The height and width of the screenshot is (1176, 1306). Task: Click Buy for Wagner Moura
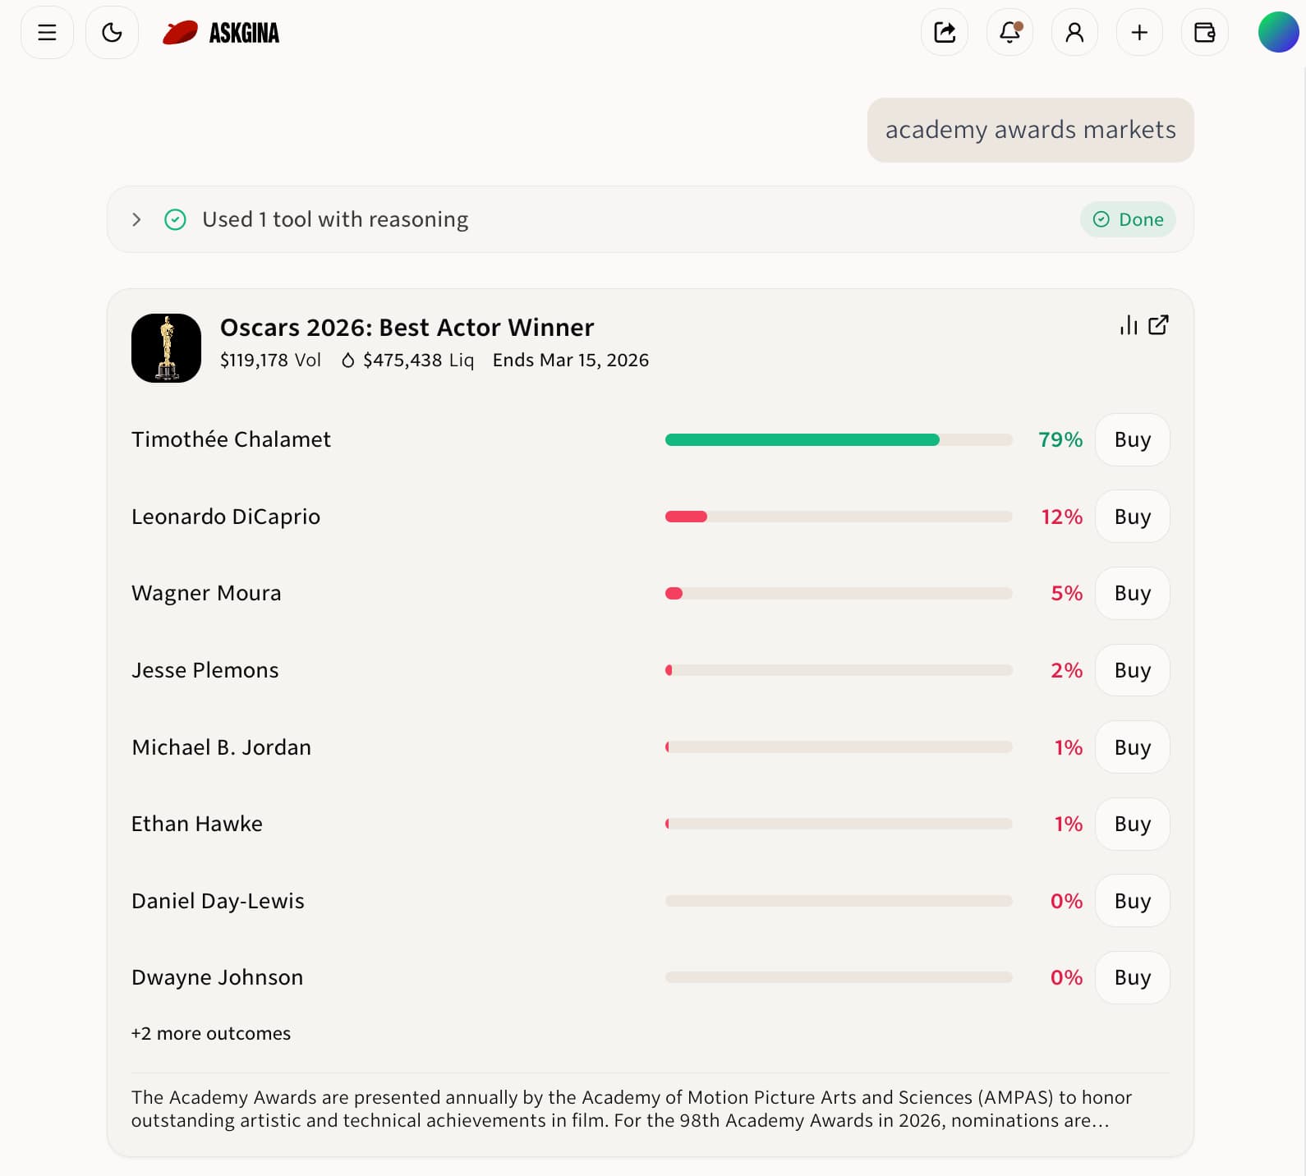click(1132, 594)
